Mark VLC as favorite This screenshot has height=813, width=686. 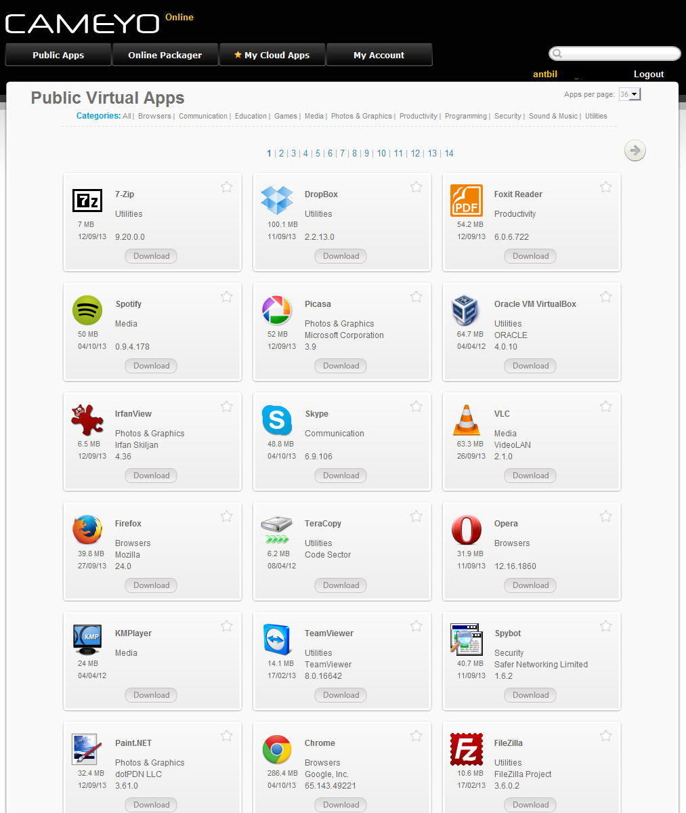tap(605, 406)
